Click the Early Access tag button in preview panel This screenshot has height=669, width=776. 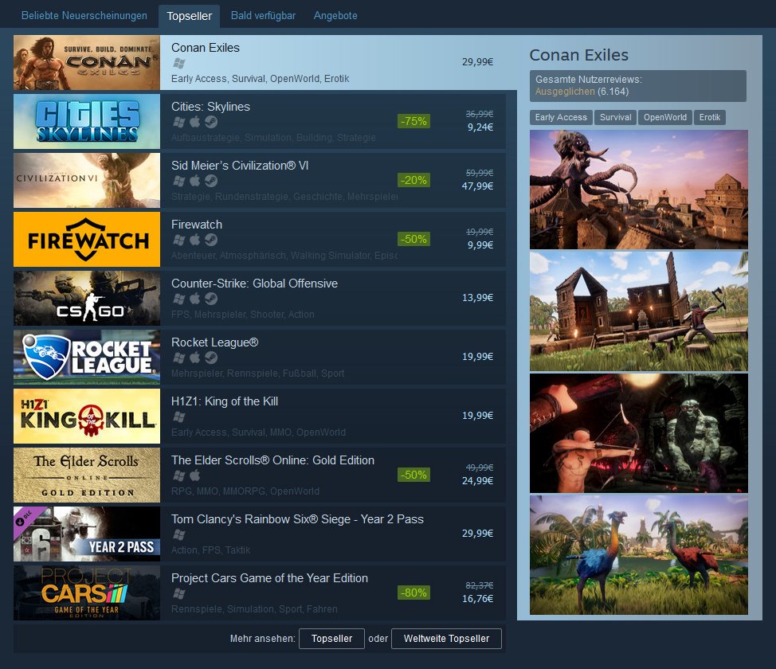coord(561,117)
